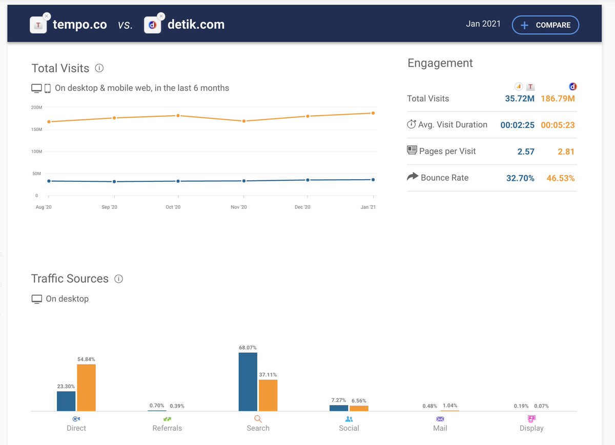Click the Search label under the chart
The image size is (615, 445).
coord(258,428)
